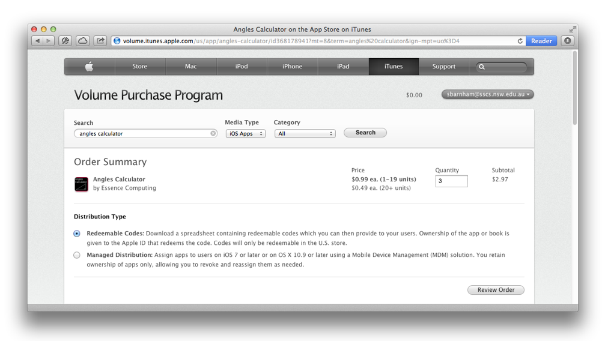This screenshot has height=341, width=608.
Task: Click the Angles Calculator app icon
Action: 81,184
